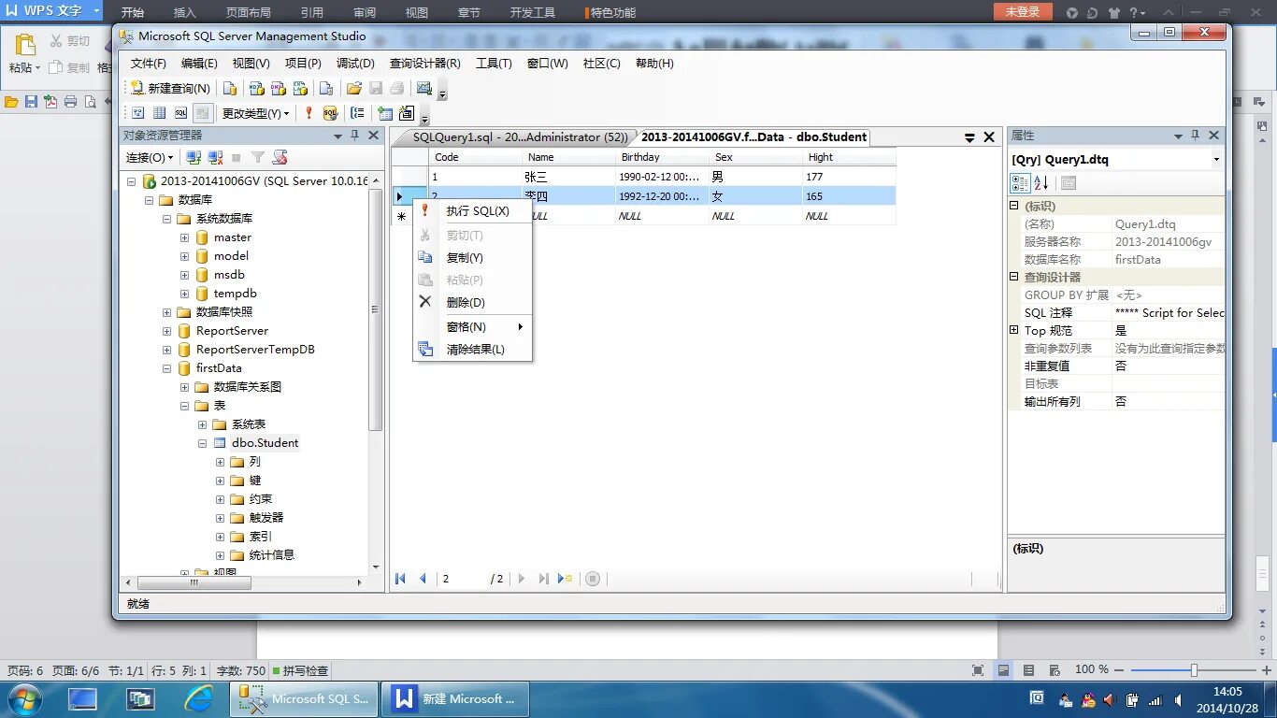
Task: Click the Verify SQL Syntax icon
Action: click(330, 113)
